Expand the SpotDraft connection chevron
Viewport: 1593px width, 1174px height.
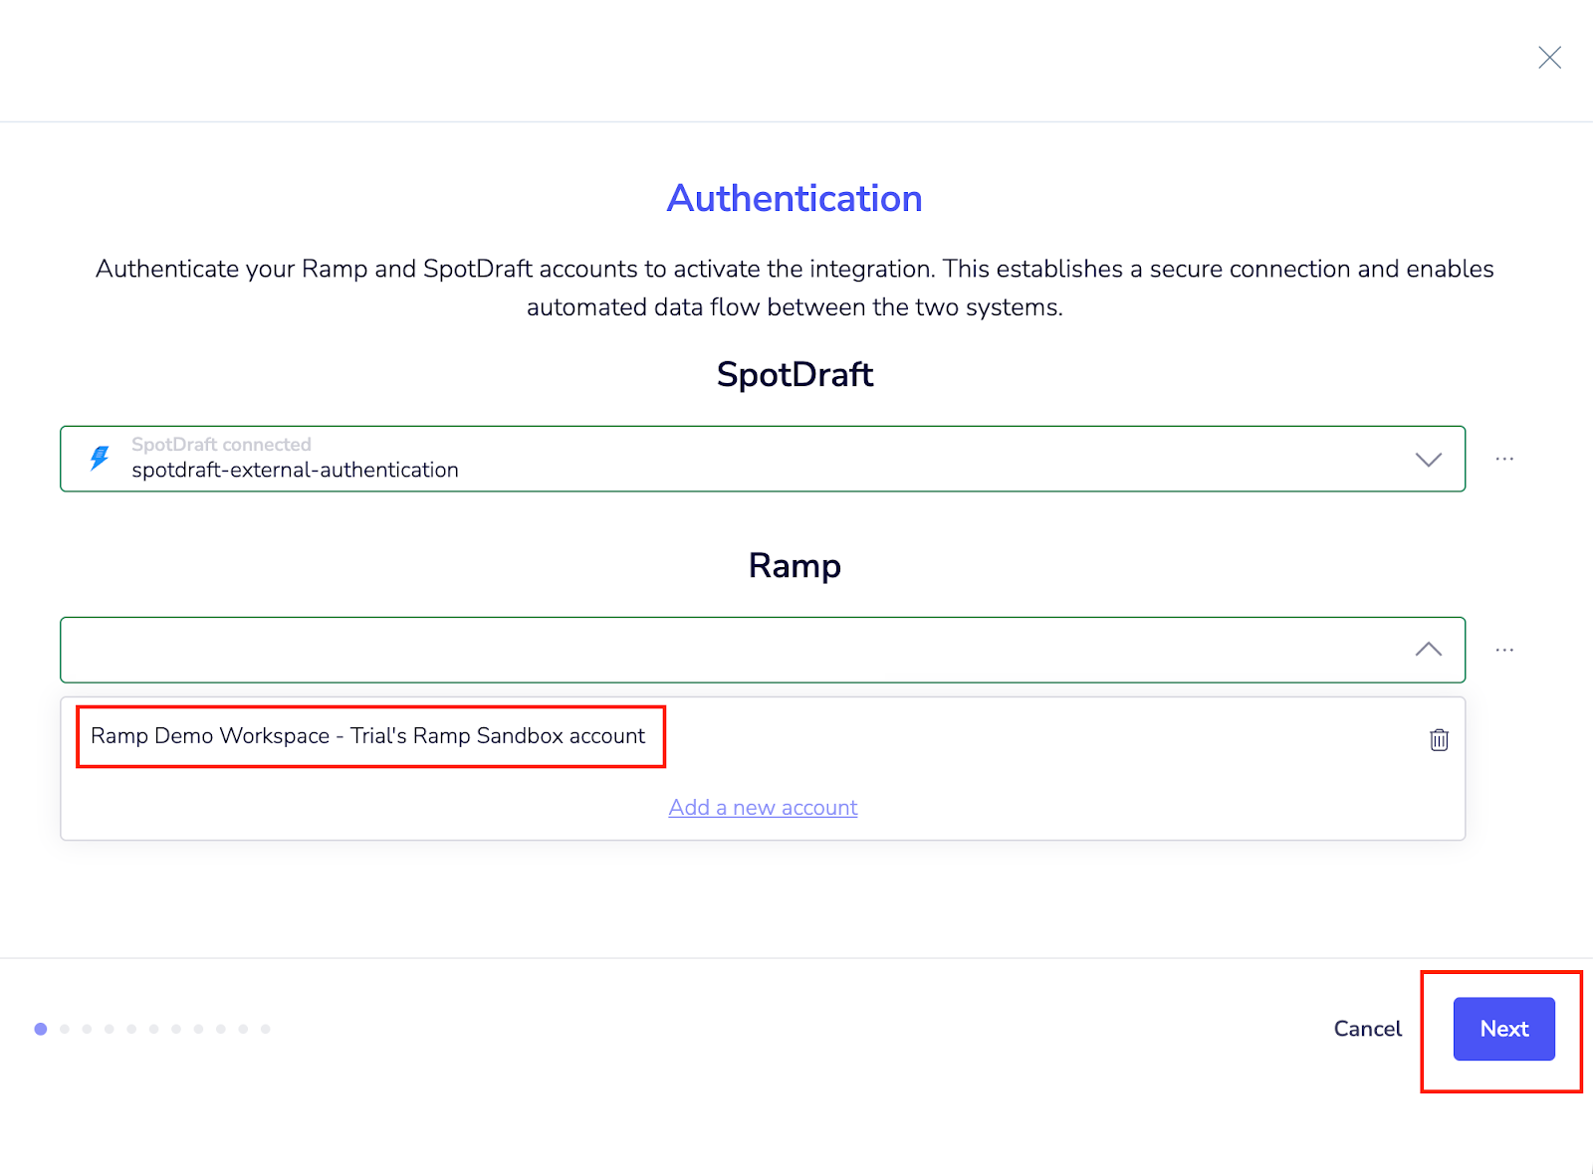click(x=1428, y=459)
